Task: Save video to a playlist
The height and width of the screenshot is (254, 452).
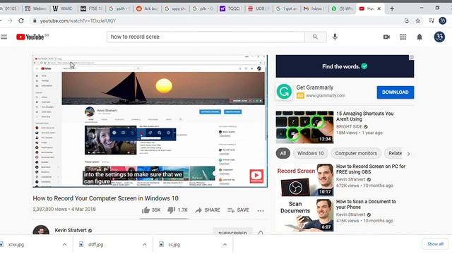Action: 238,210
